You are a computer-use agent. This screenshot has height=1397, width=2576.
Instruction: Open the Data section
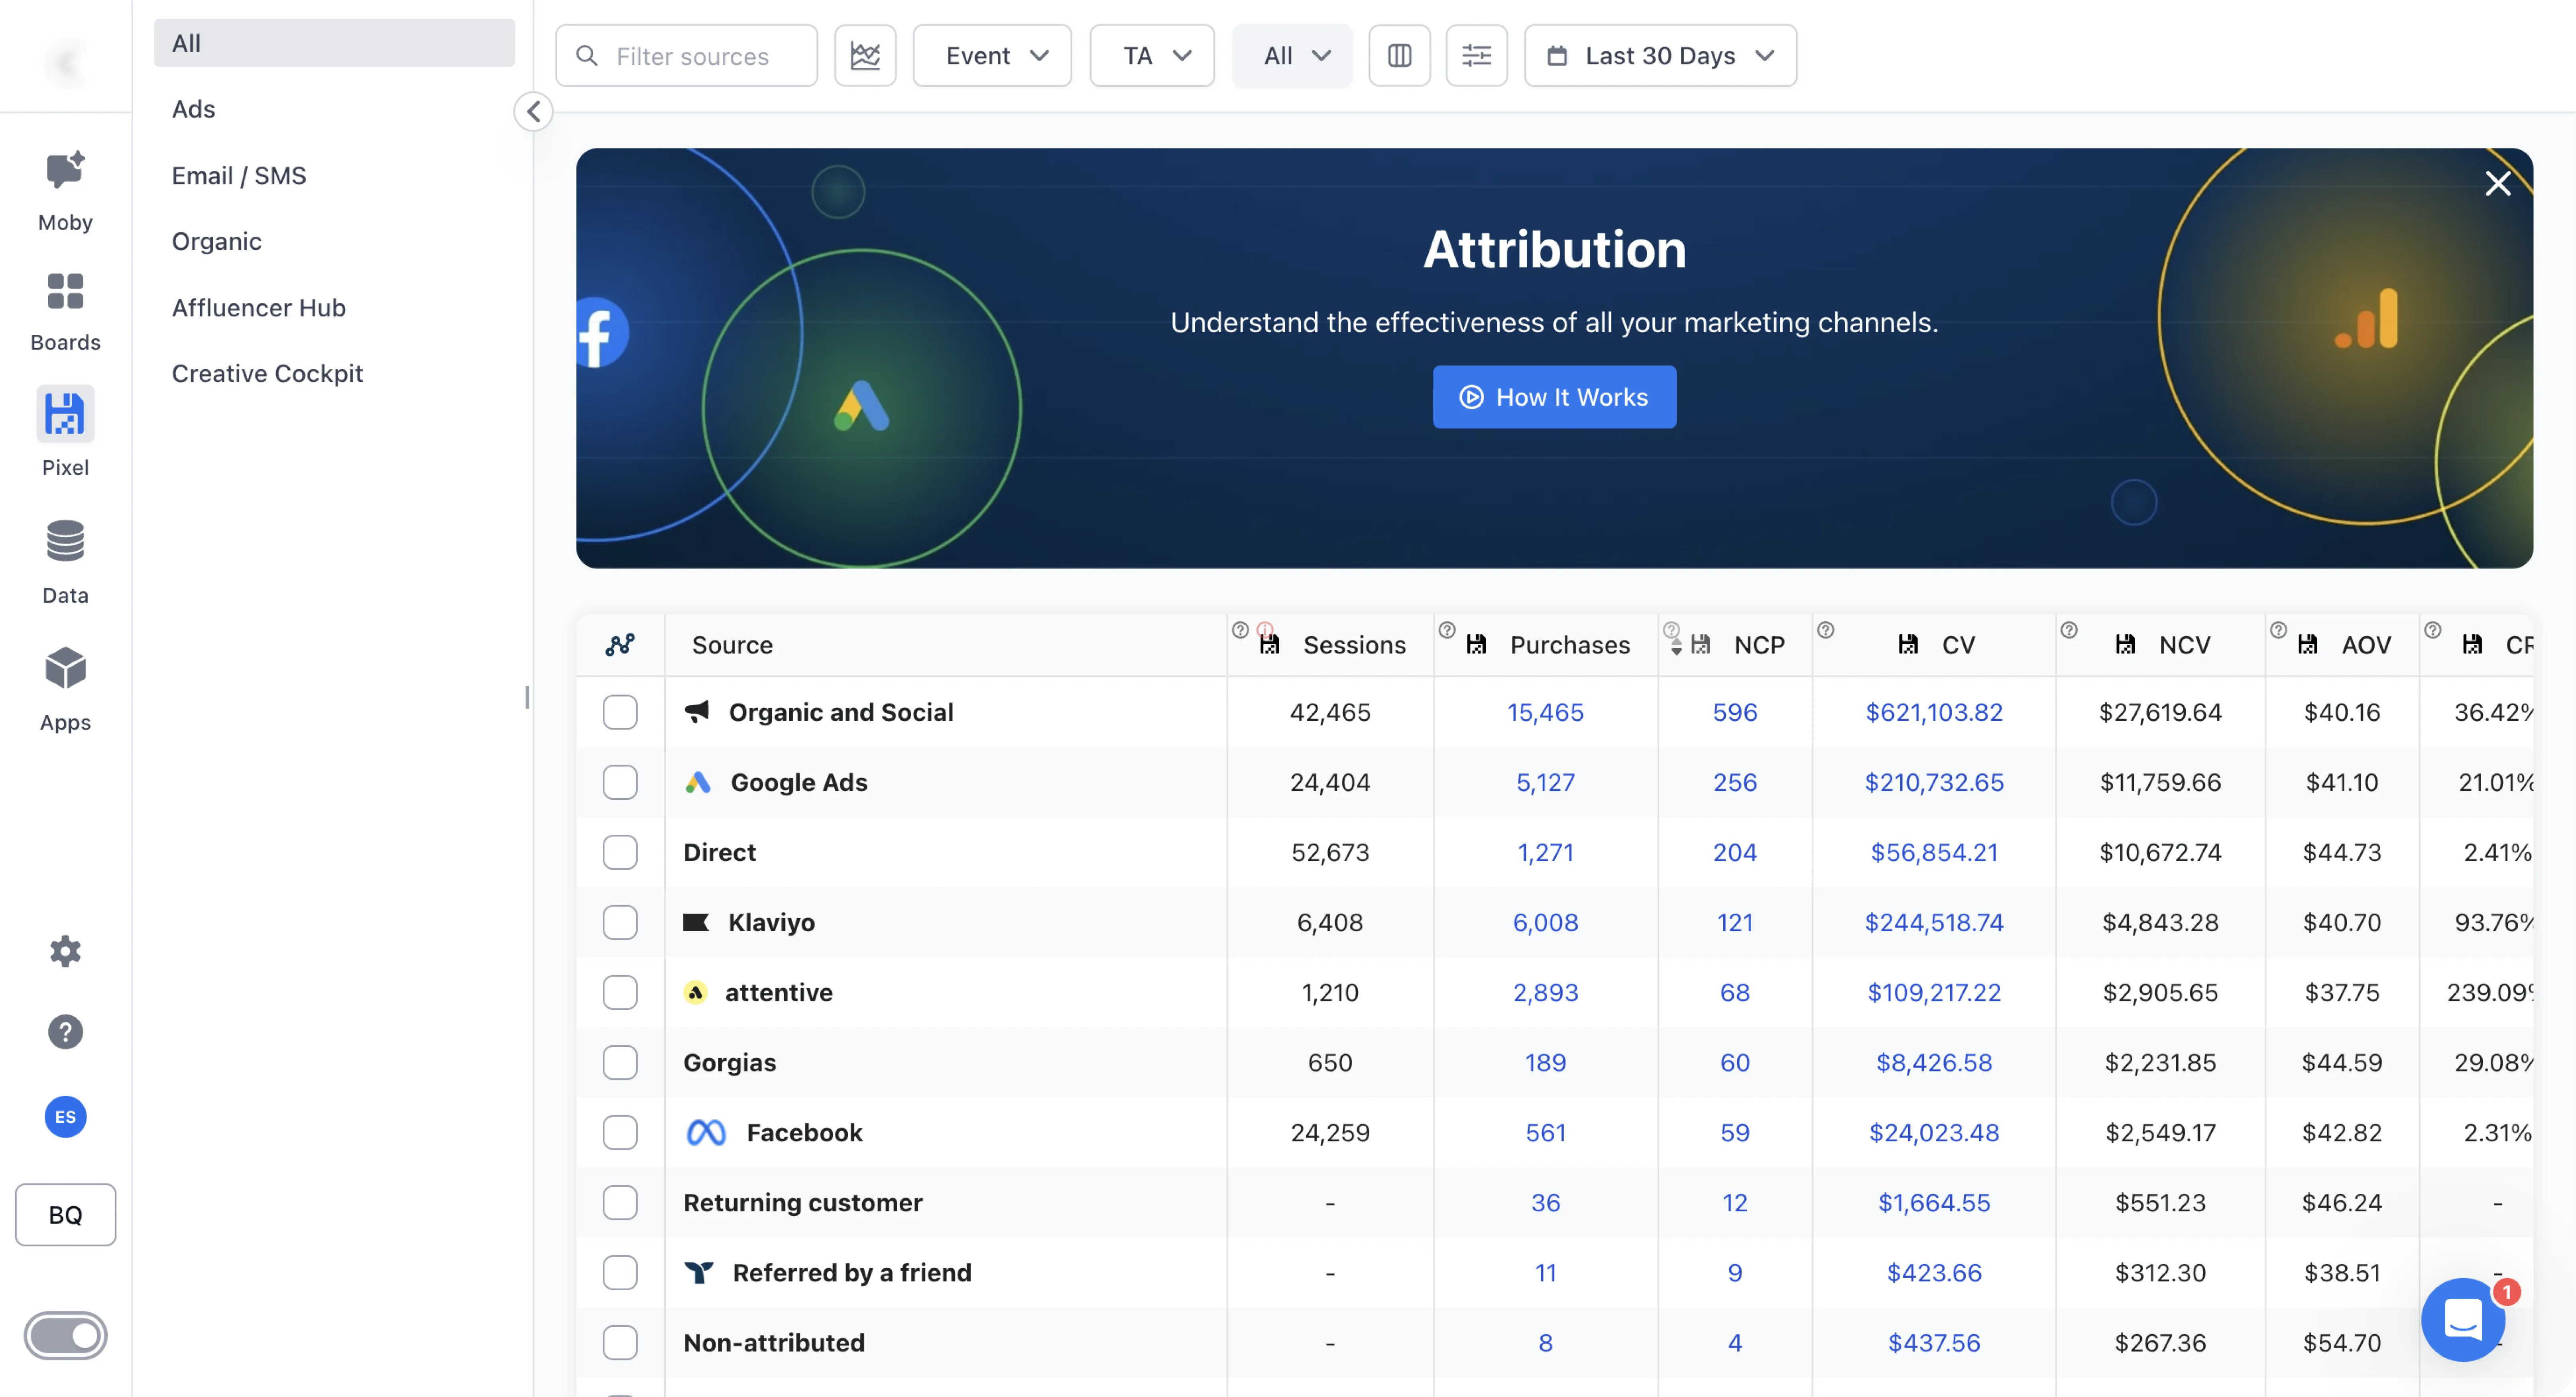65,561
